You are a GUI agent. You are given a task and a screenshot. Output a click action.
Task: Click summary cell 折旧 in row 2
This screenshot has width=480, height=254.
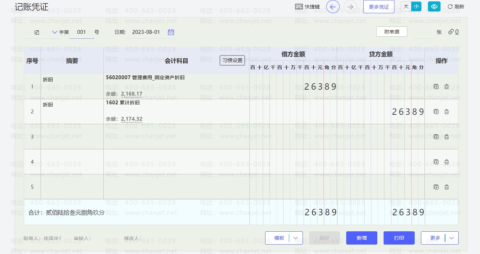coord(72,112)
